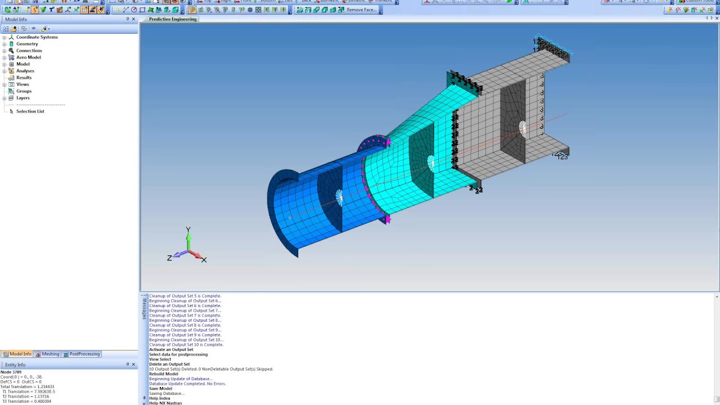This screenshot has width=720, height=405.
Task: Click the highlighted grid toolbar icon
Action: pos(84,10)
